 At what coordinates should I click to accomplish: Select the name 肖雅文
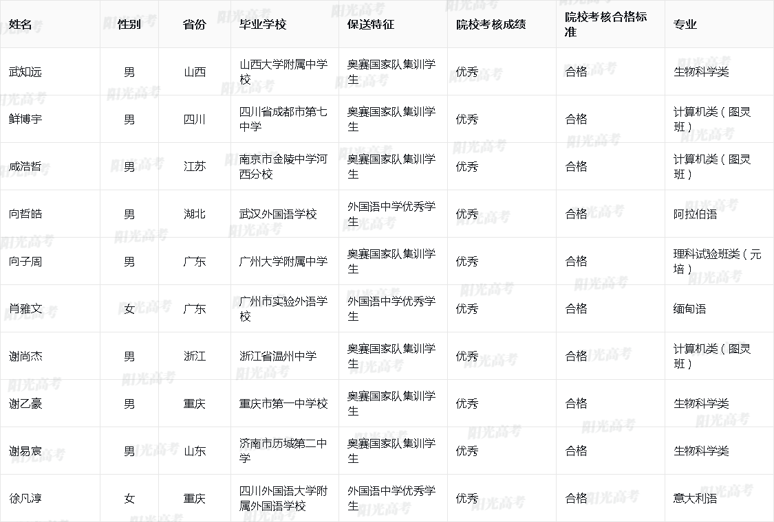[25, 309]
